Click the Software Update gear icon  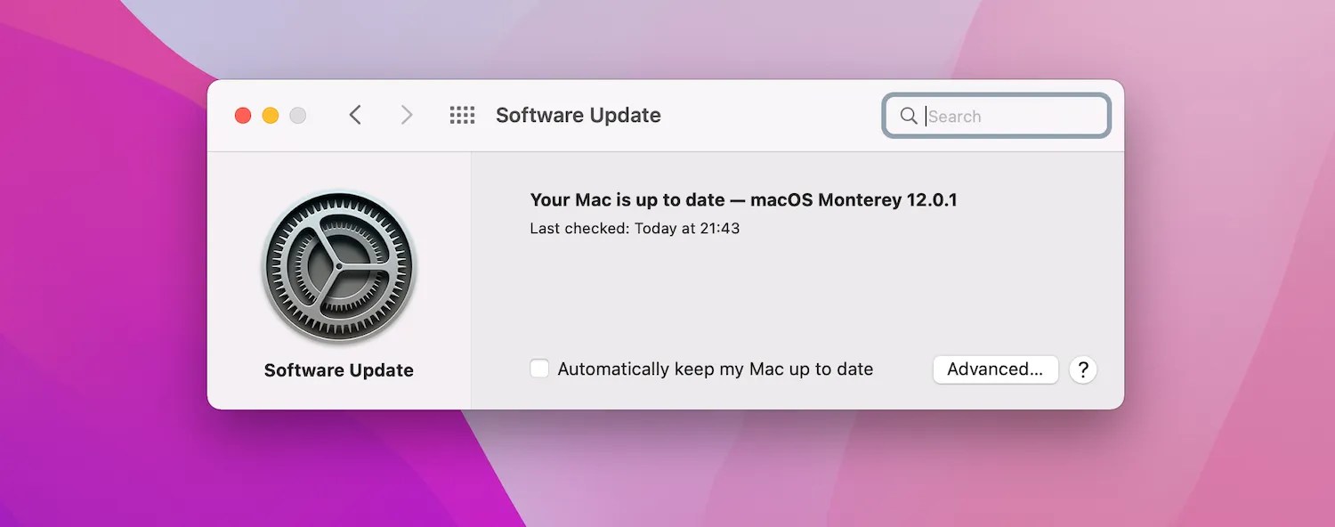pyautogui.click(x=338, y=265)
